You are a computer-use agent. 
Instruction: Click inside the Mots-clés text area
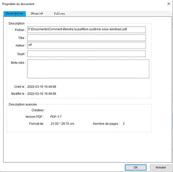(x=88, y=69)
